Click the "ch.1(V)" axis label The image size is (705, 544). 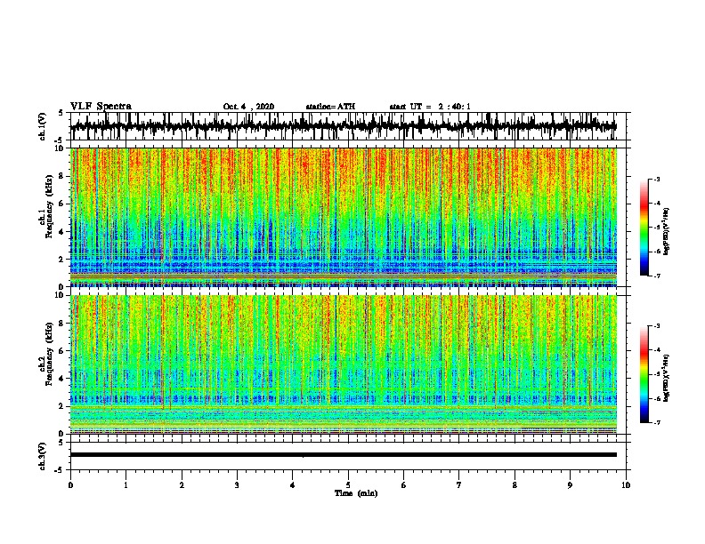tap(42, 126)
